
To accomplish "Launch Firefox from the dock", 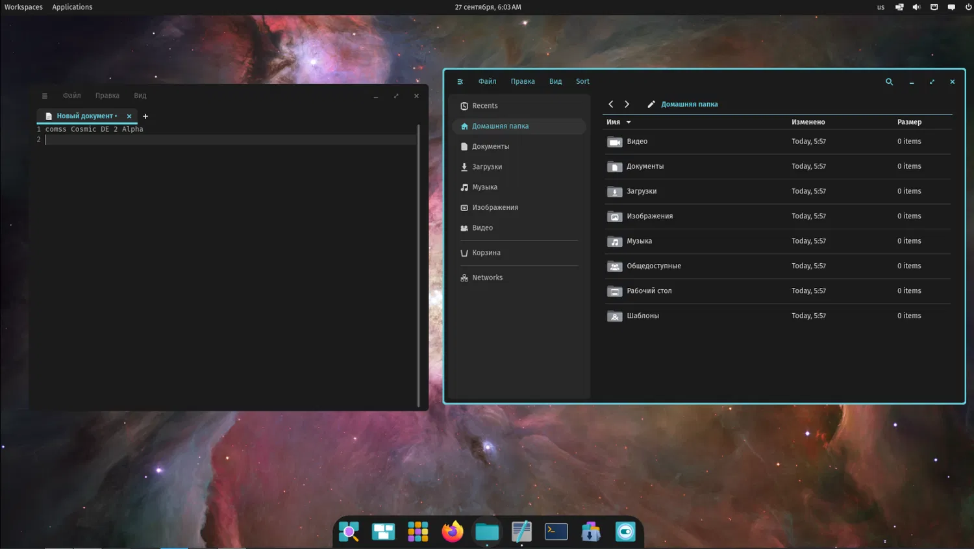I will coord(453,531).
